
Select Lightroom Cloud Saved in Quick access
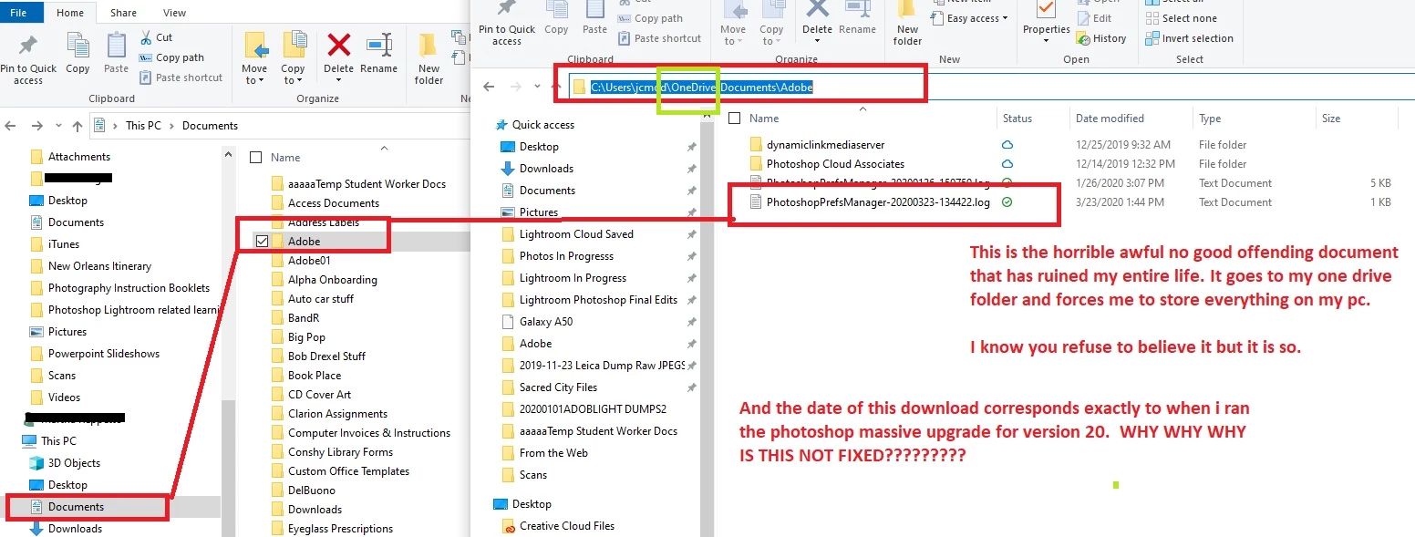(576, 234)
